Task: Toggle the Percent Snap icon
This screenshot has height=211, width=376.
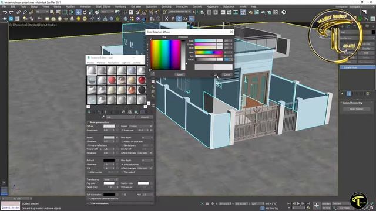Action: (x=151, y=12)
